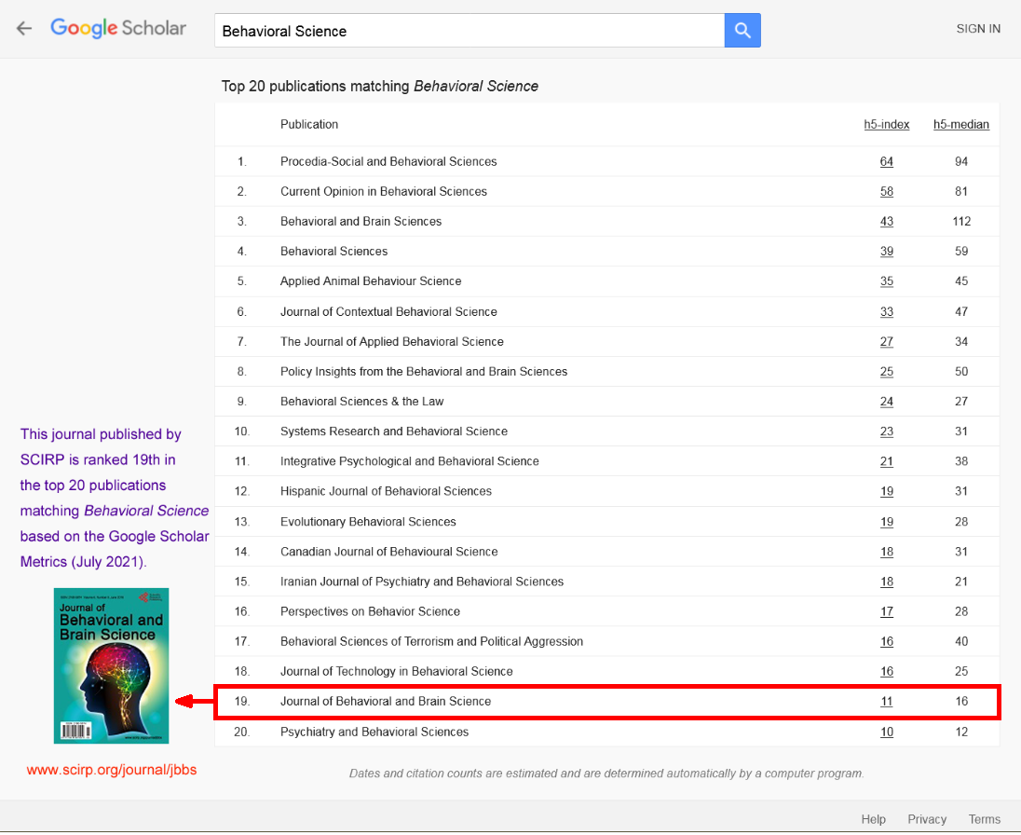Open h5-index 58 for Current Opinion journal
Image resolution: width=1021 pixels, height=835 pixels.
(886, 192)
